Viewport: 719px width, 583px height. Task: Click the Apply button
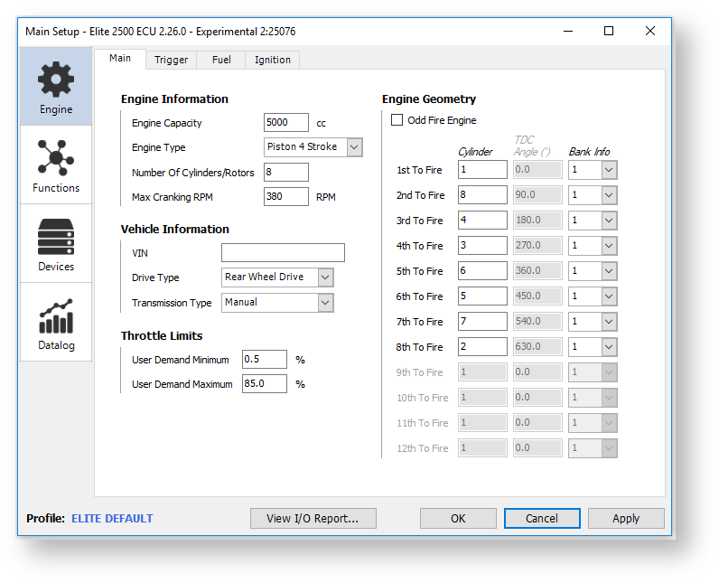pos(626,518)
